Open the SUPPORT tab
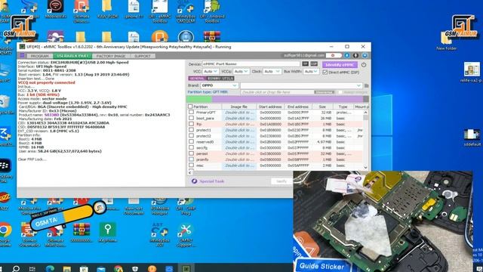The width and height of the screenshot is (483, 272). [143, 56]
